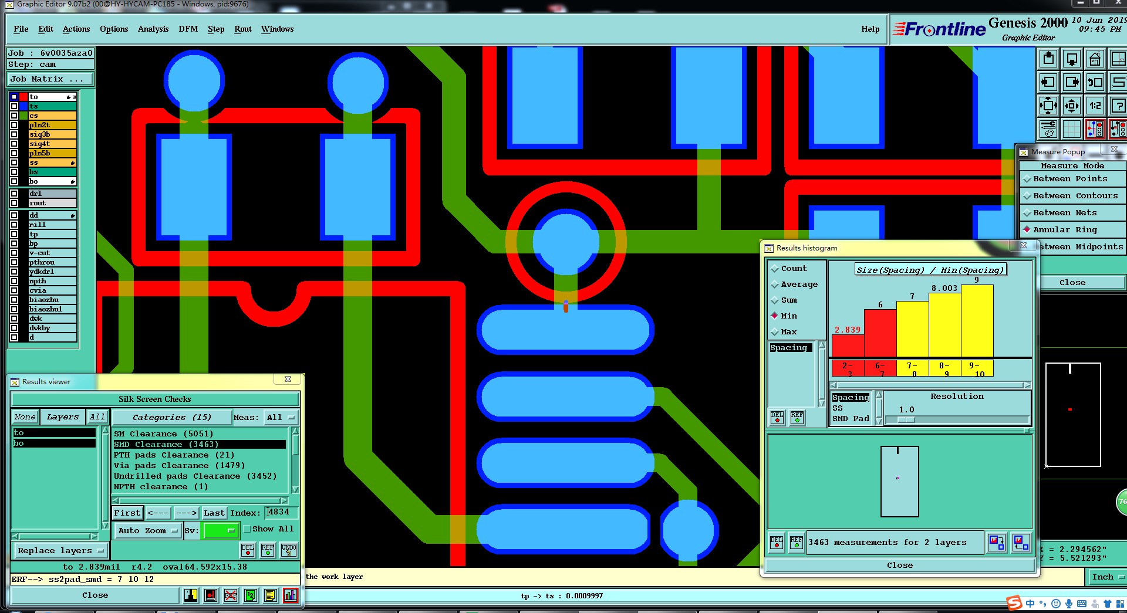Screen dimensions: 1127x613
Task: Click the Index input field
Action: [x=281, y=512]
